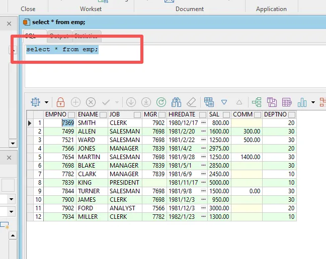Click the COMM column header sort box
The height and width of the screenshot is (259, 326).
(x=258, y=114)
